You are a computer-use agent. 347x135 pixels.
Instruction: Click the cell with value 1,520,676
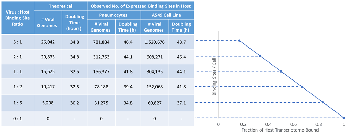tap(155, 42)
